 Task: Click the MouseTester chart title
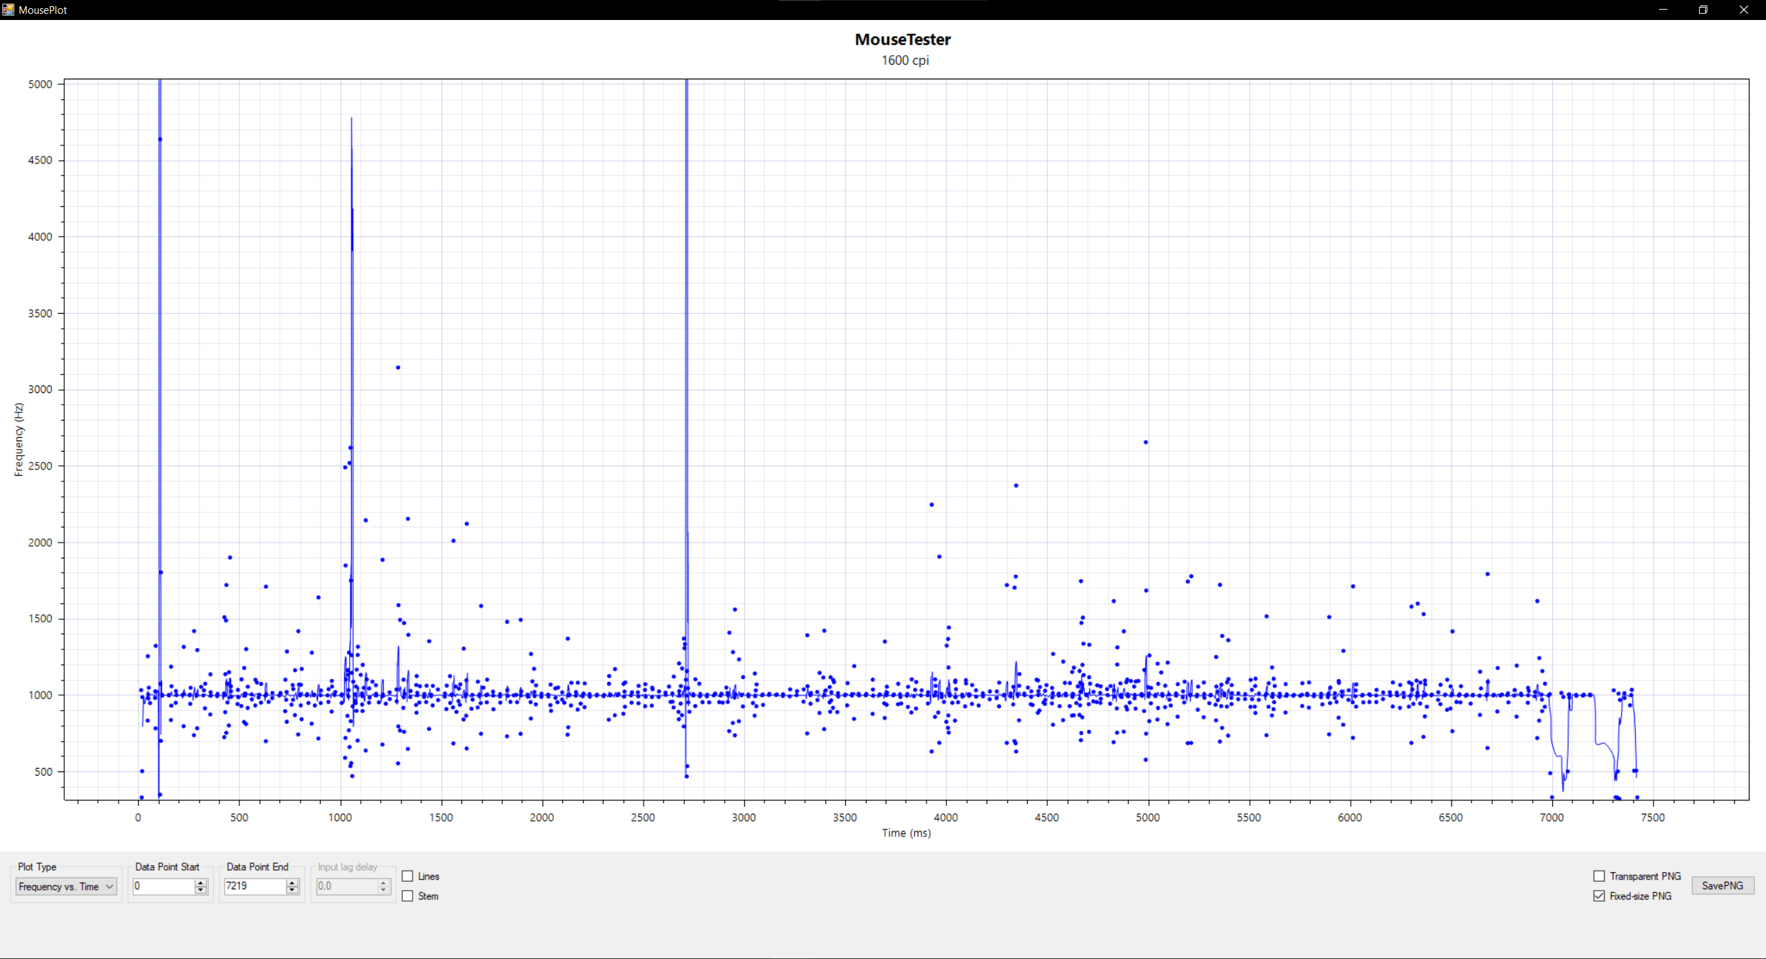coord(902,40)
